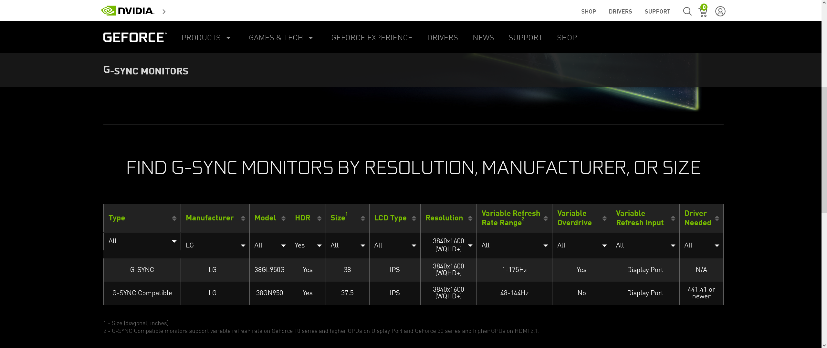Open the Manufacturer filter set to LG
Viewport: 827px width, 348px height.
[215, 245]
